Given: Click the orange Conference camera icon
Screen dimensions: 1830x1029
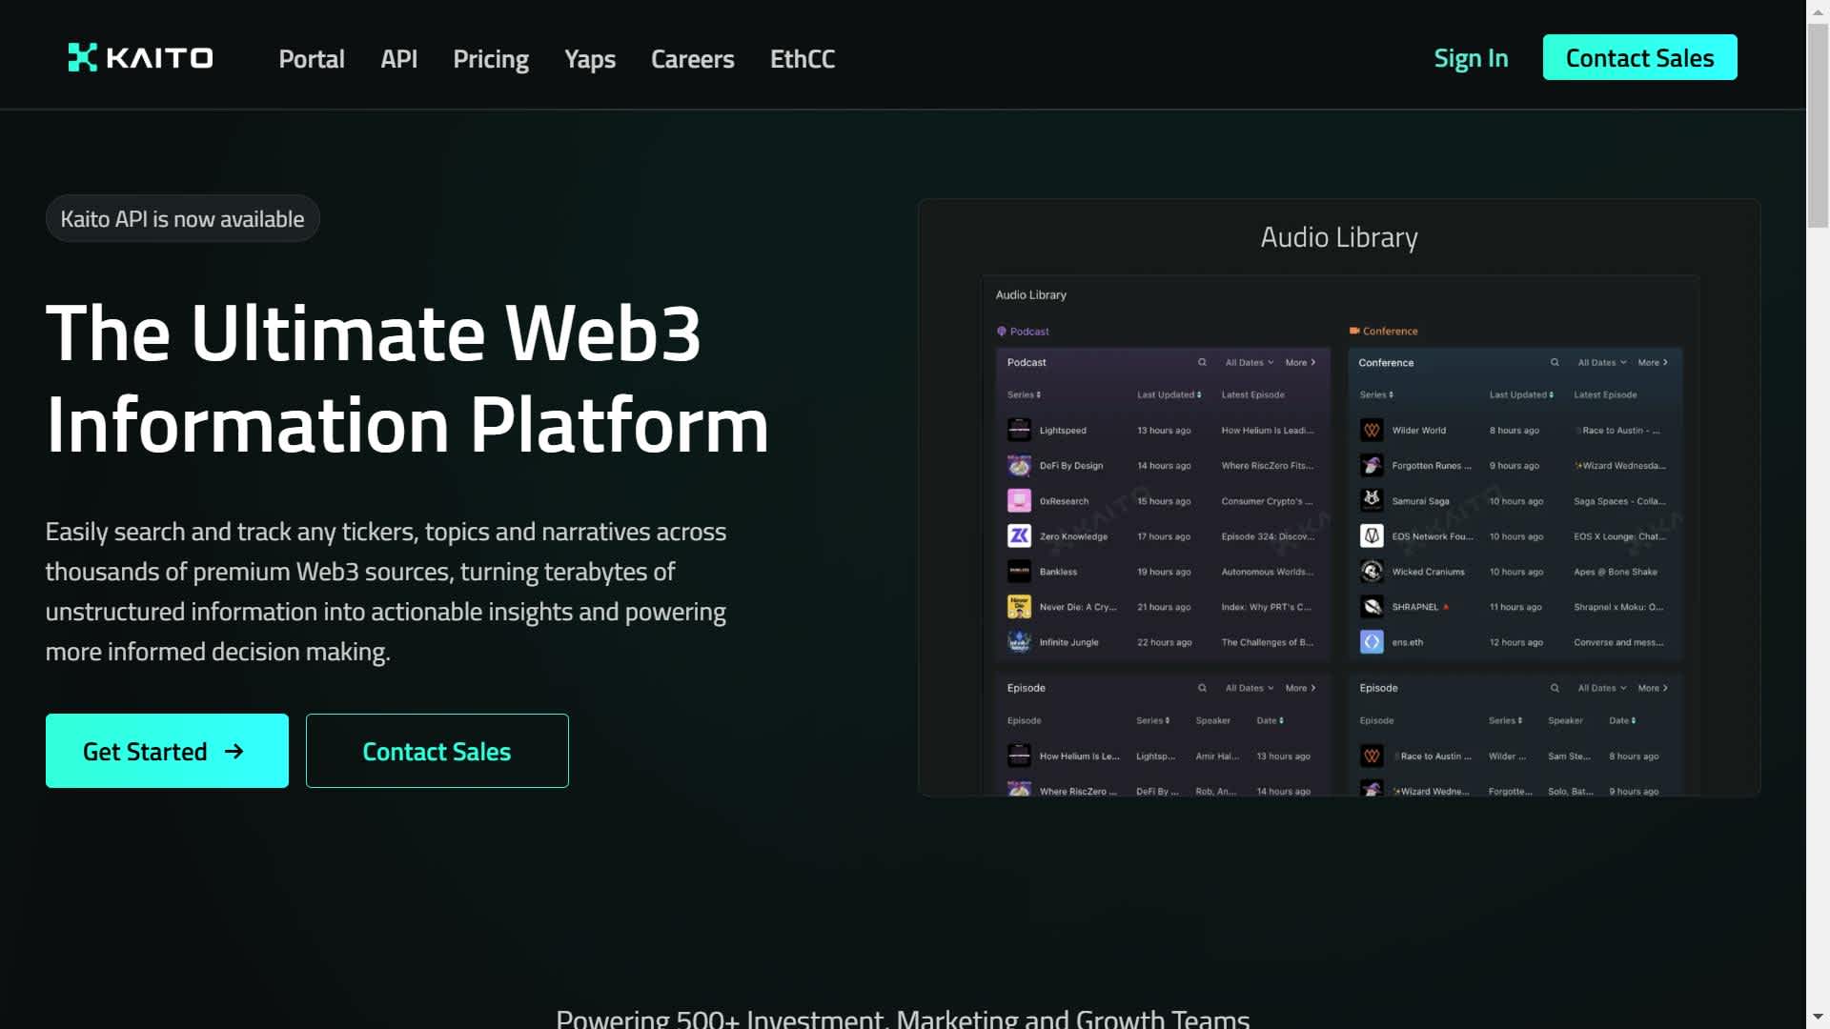Looking at the screenshot, I should coord(1354,332).
